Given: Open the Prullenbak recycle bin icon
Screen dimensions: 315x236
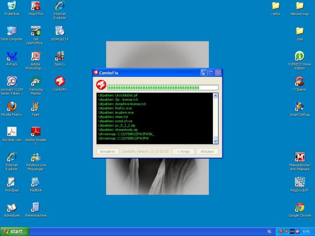Looking at the screenshot, I should click(12, 8).
